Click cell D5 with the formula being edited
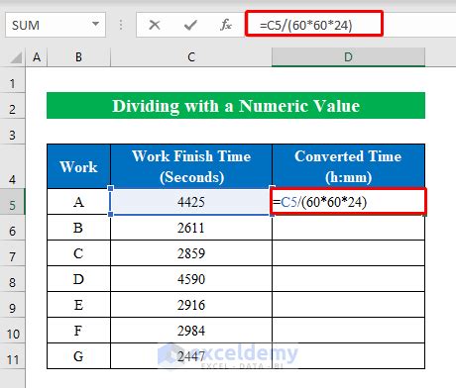456x388 pixels. [349, 202]
